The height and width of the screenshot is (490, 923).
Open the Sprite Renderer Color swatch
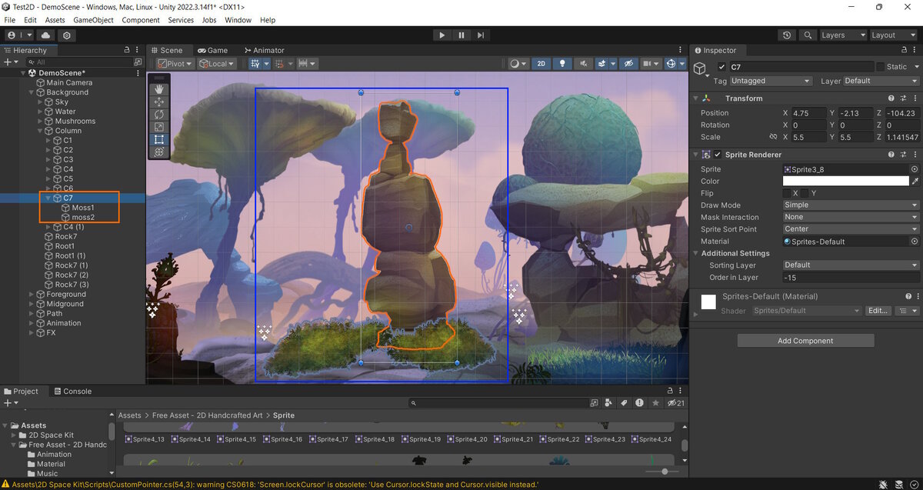click(845, 182)
